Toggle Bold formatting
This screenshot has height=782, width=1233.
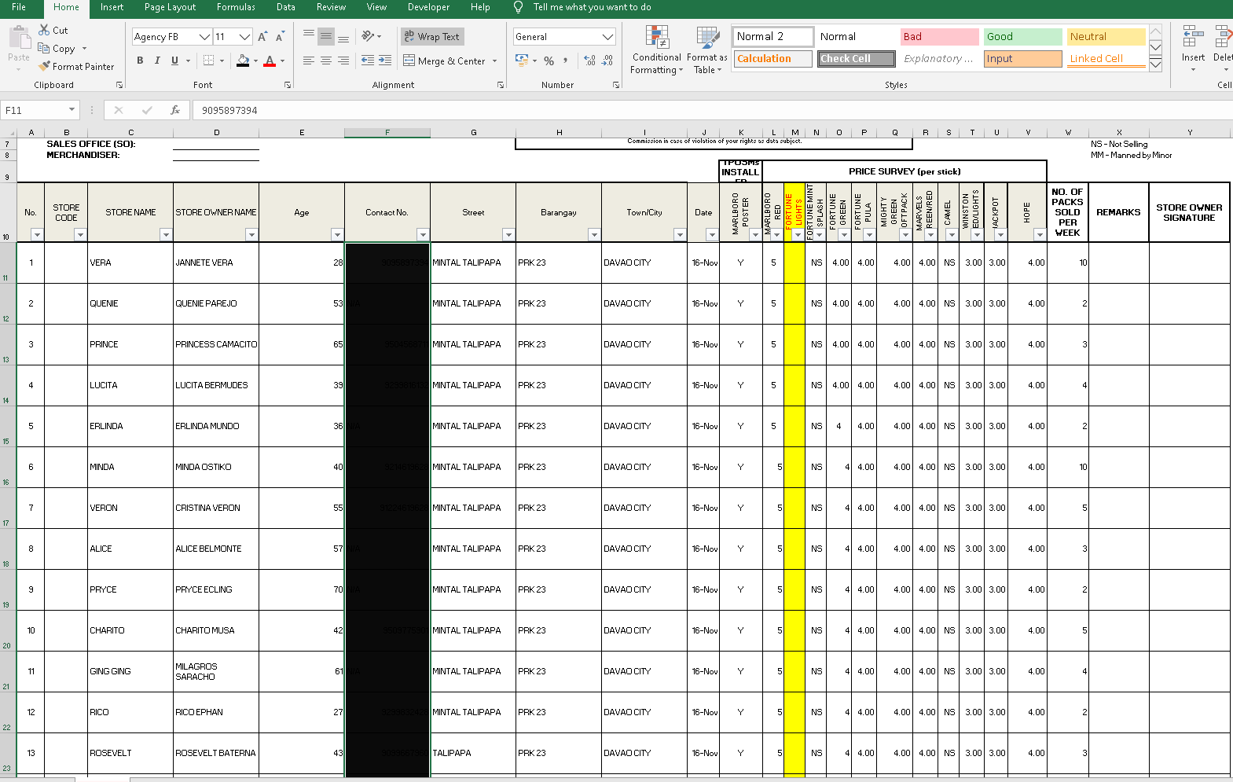(140, 61)
